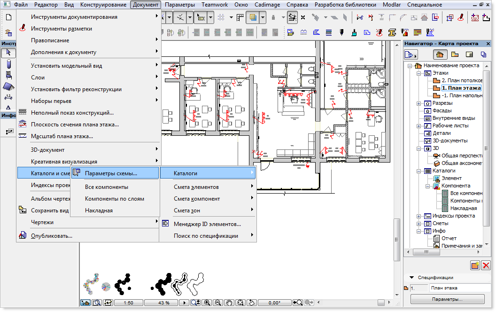Click the Zoom In magnifier icon
This screenshot has width=496, height=312.
click(x=207, y=303)
